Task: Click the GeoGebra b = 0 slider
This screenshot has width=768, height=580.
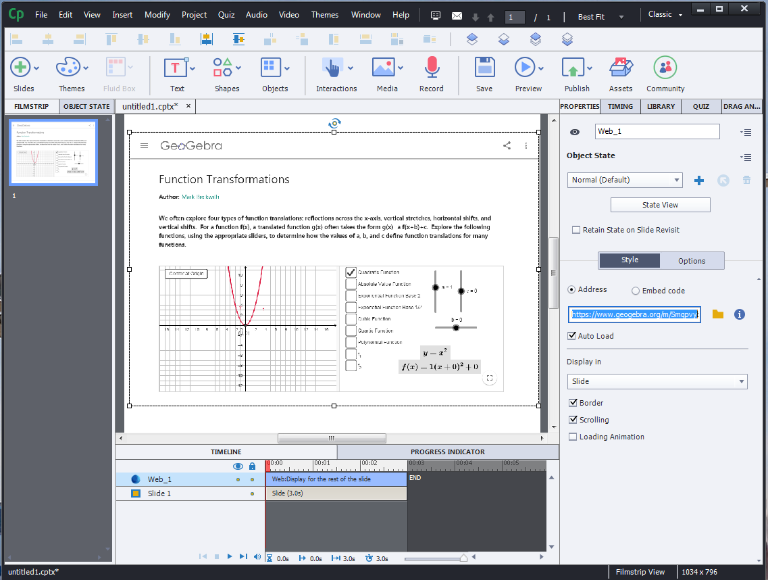Action: (456, 327)
